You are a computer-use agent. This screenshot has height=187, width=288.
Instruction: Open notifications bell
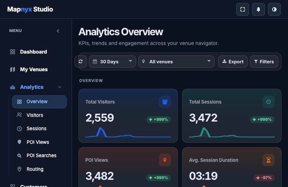point(258,9)
